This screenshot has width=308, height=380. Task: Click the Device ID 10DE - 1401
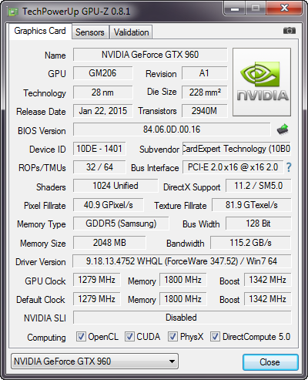click(99, 149)
